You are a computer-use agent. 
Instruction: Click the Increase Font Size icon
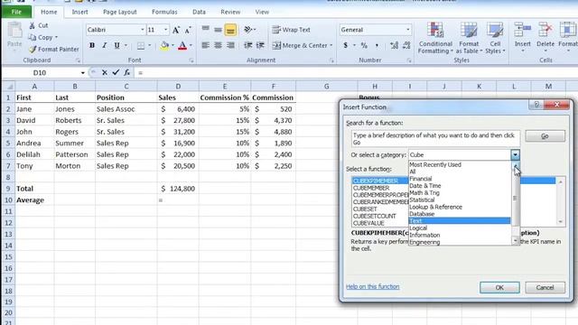[176, 30]
